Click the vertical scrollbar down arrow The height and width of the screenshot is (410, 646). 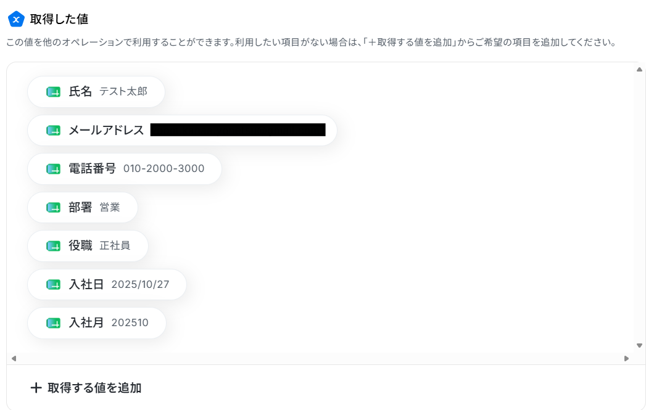coord(639,346)
